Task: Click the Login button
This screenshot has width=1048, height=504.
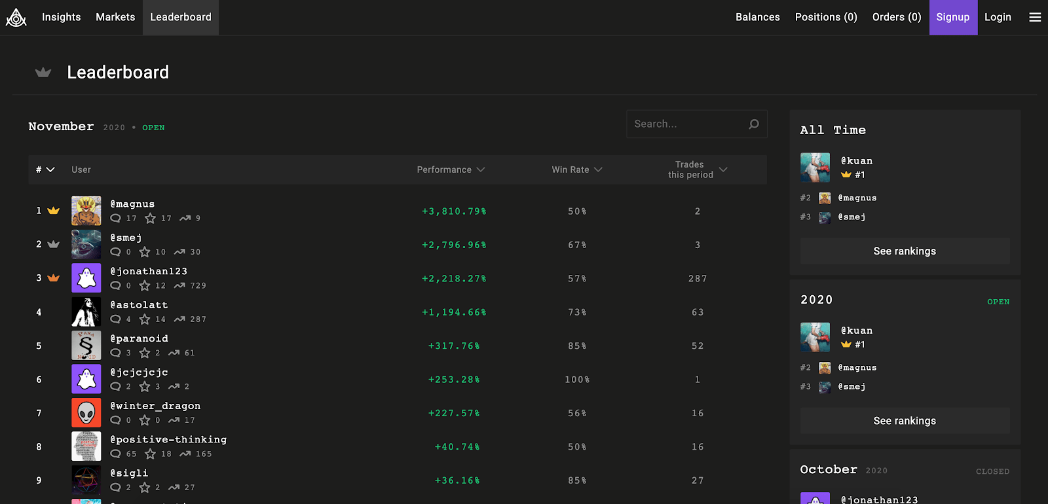Action: point(998,17)
